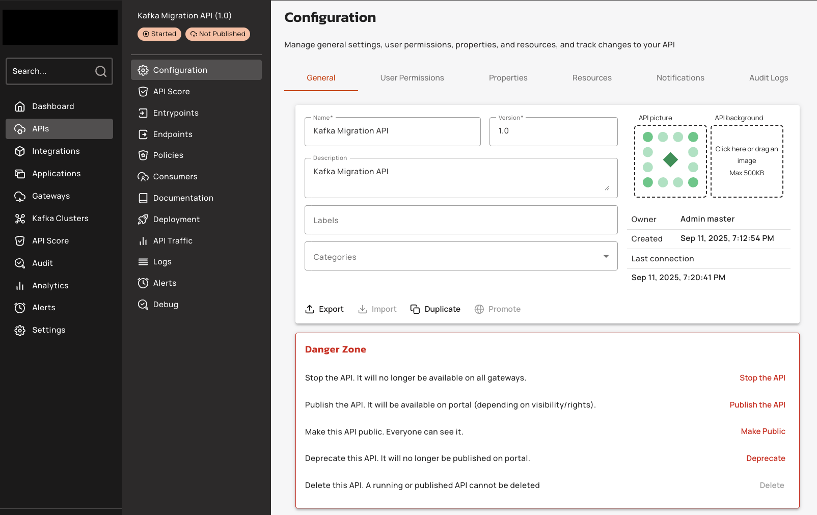Image resolution: width=817 pixels, height=515 pixels.
Task: Click the Policies shield icon
Action: (x=143, y=155)
